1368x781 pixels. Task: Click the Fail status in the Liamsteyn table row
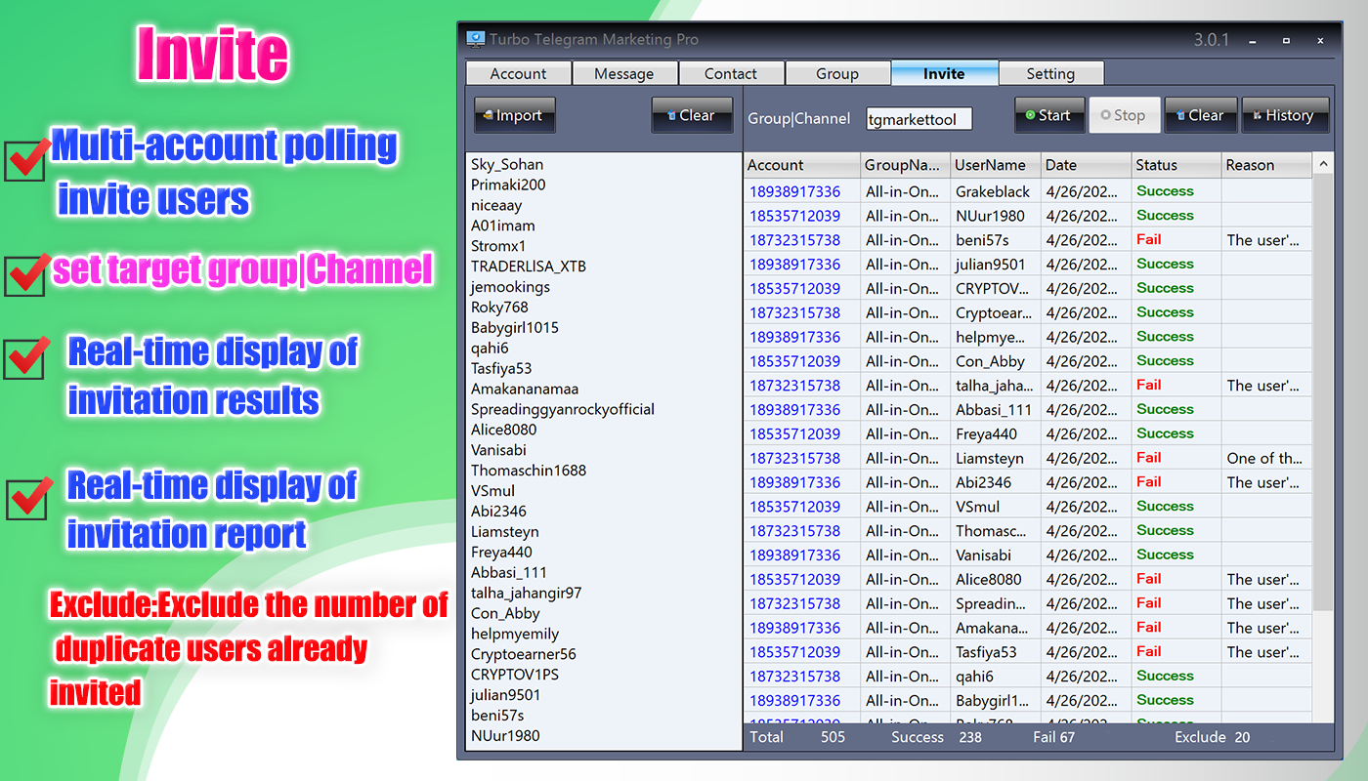click(1149, 458)
